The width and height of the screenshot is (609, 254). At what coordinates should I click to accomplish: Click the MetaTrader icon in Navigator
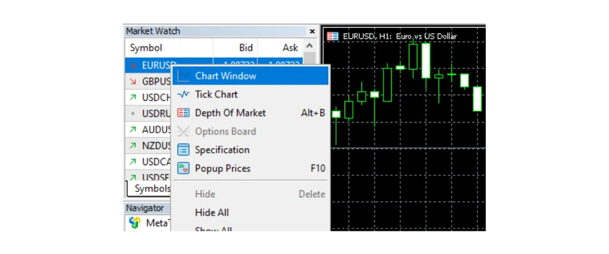pyautogui.click(x=135, y=223)
